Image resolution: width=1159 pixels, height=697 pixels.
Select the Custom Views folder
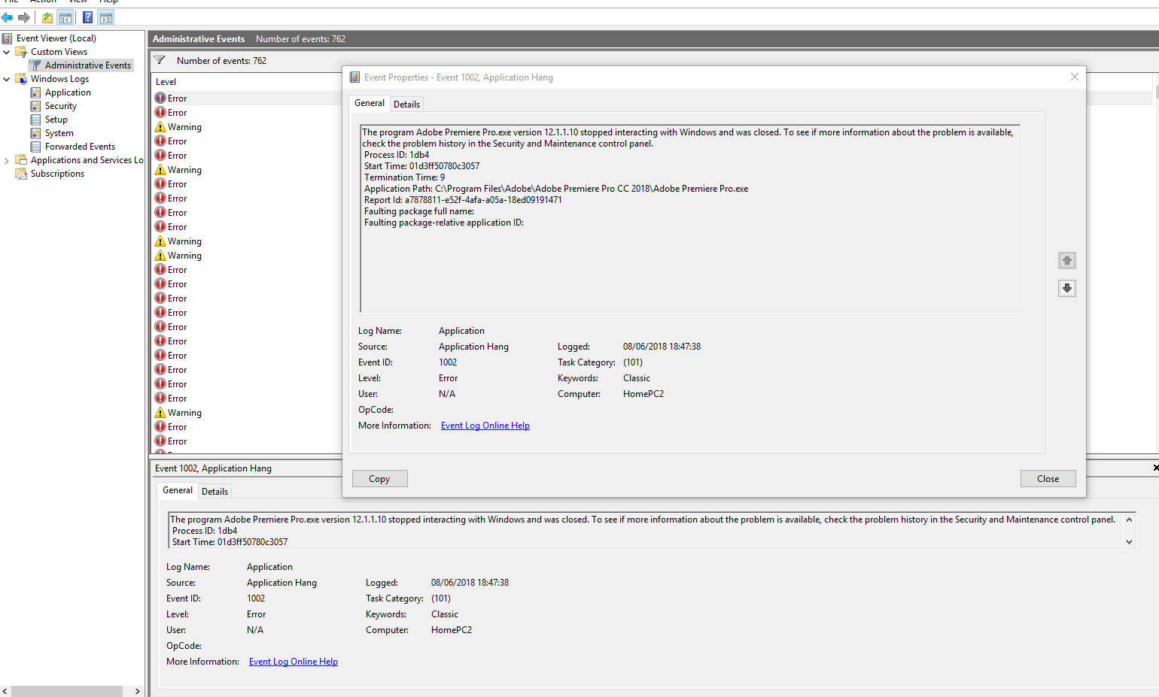tap(59, 52)
